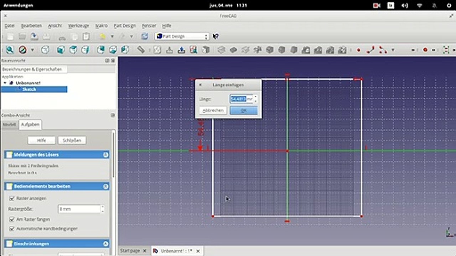Float the Combo-Ansicht panel
456x256 pixels.
113,115
